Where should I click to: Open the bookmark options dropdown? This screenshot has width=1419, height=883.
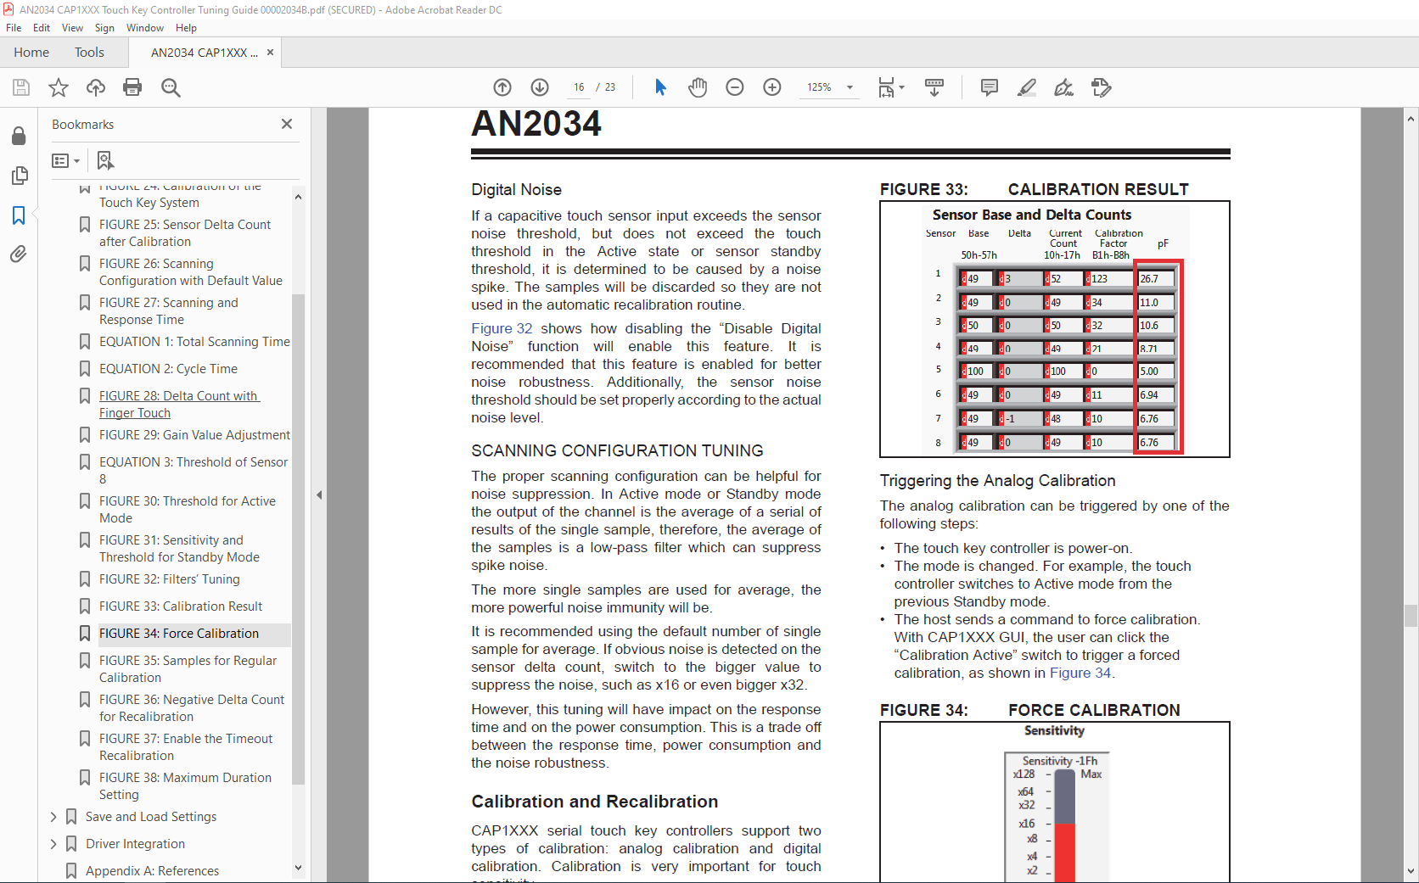pyautogui.click(x=65, y=160)
